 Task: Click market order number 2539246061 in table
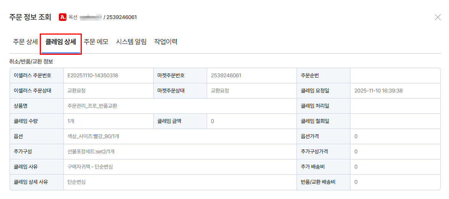(226, 76)
